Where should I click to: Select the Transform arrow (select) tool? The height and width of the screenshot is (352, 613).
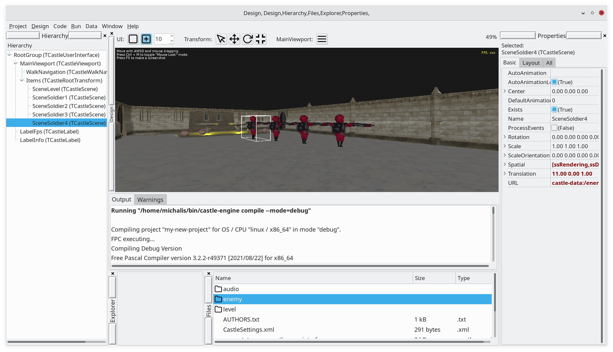point(221,39)
